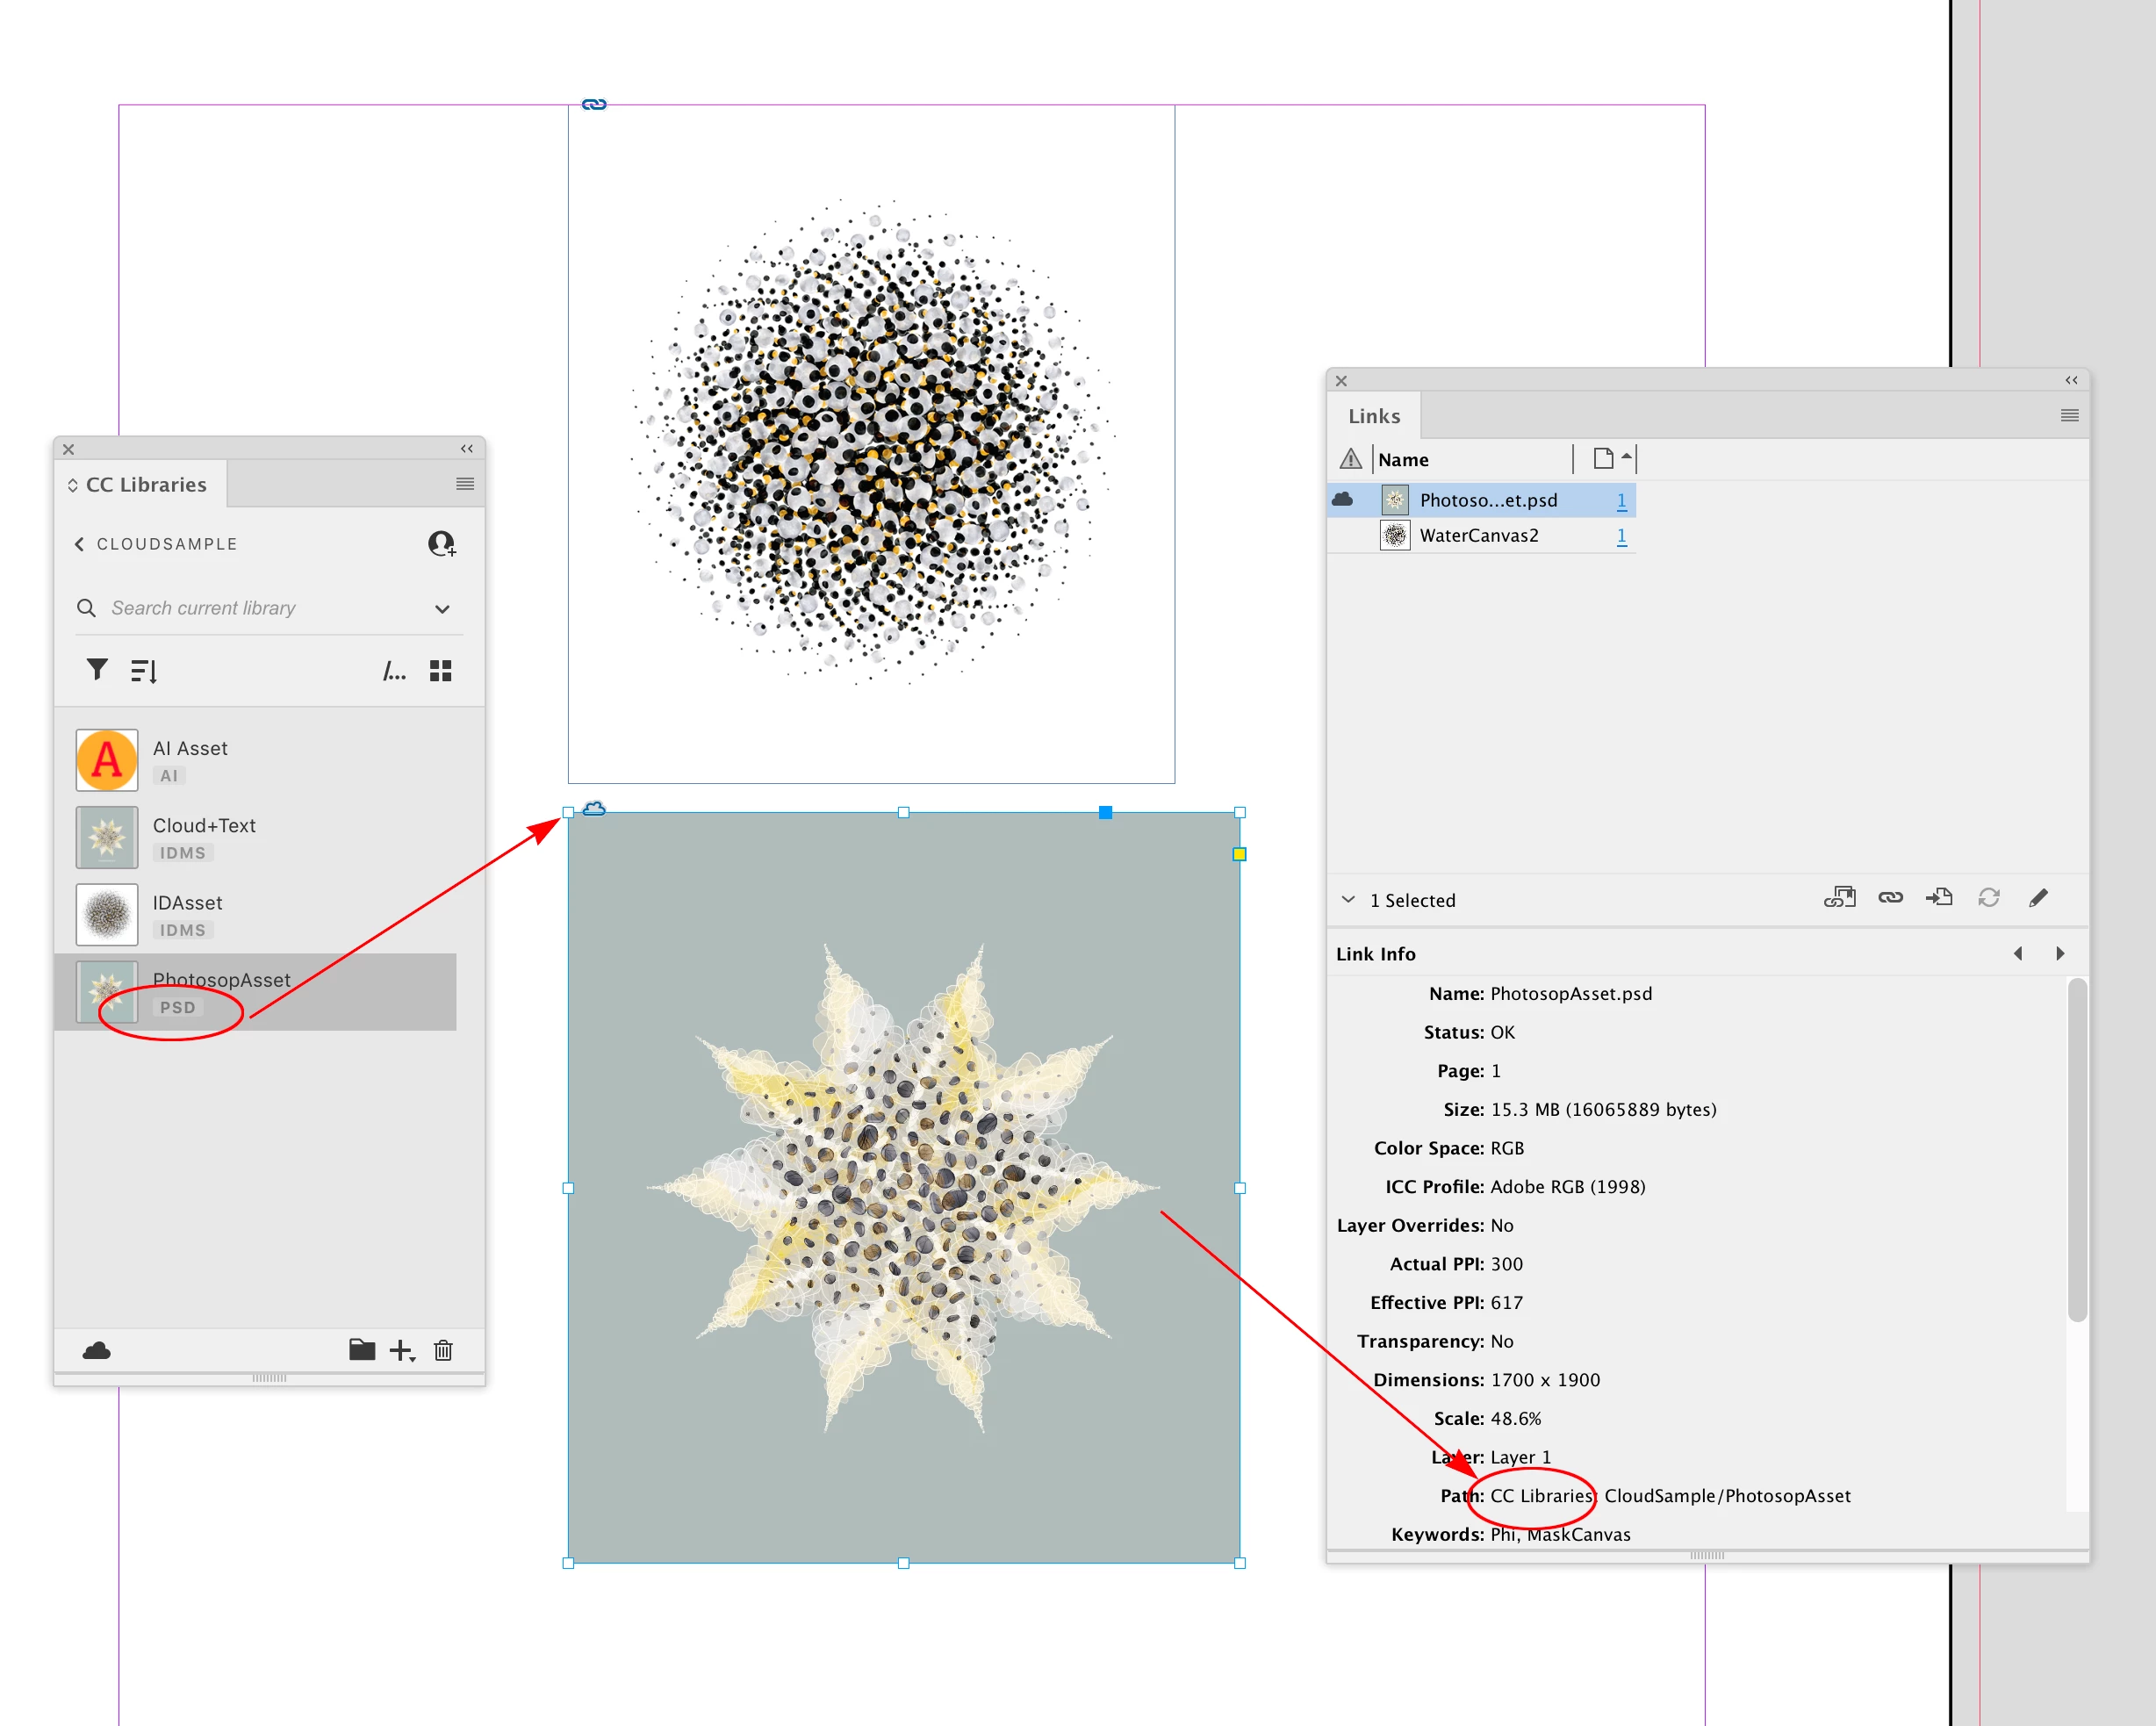Open the filter icon in CC Libraries
Image resolution: width=2156 pixels, height=1726 pixels.
[x=97, y=669]
